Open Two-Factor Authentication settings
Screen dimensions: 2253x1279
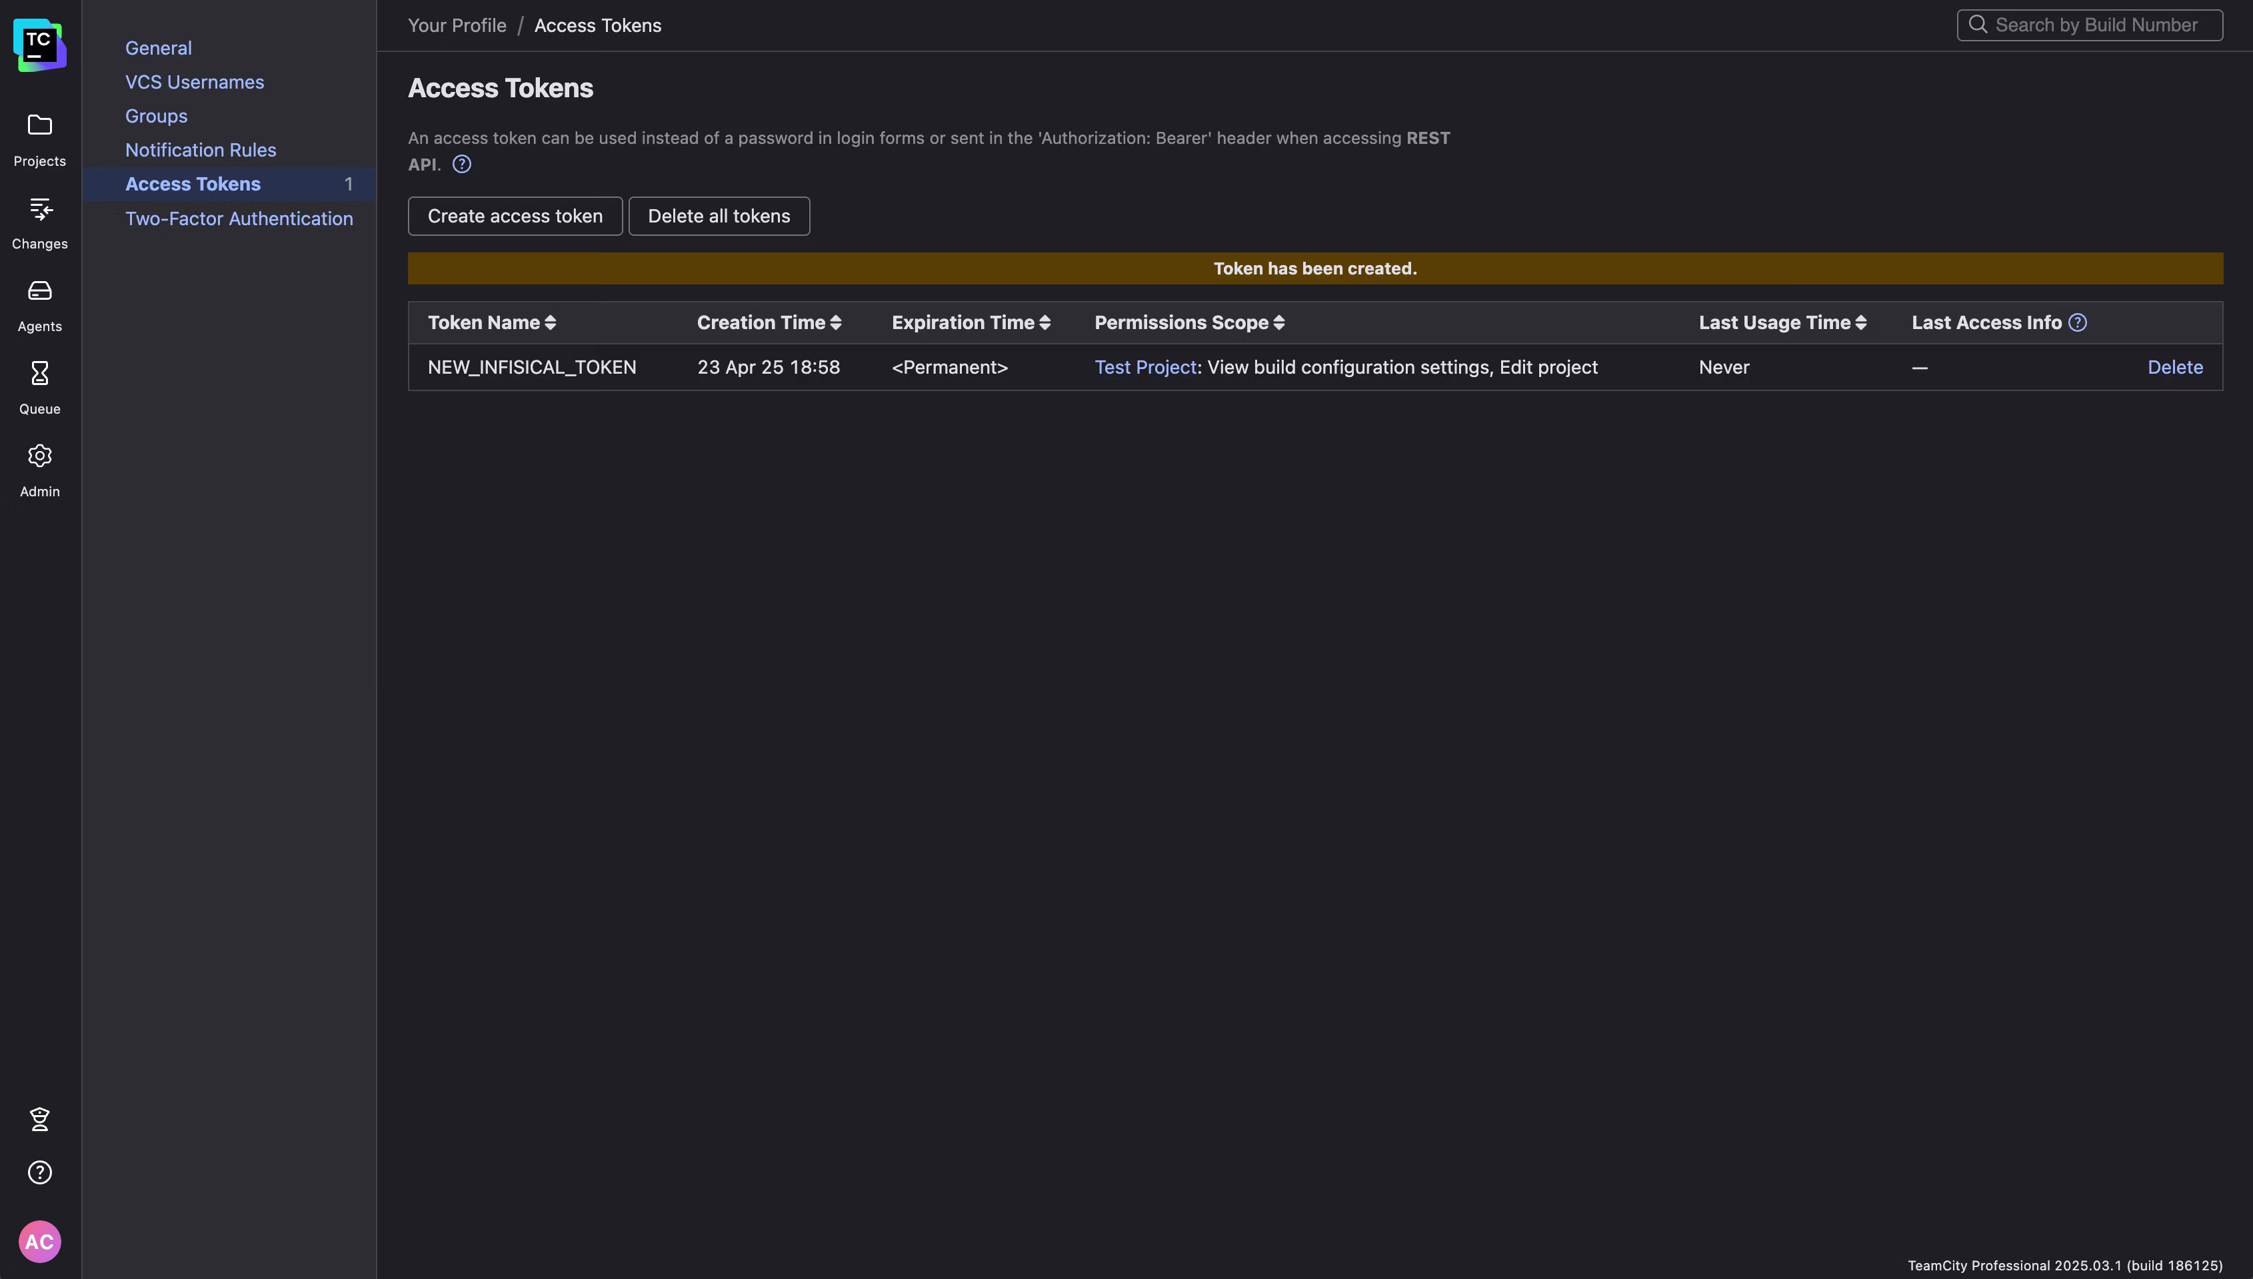click(239, 218)
